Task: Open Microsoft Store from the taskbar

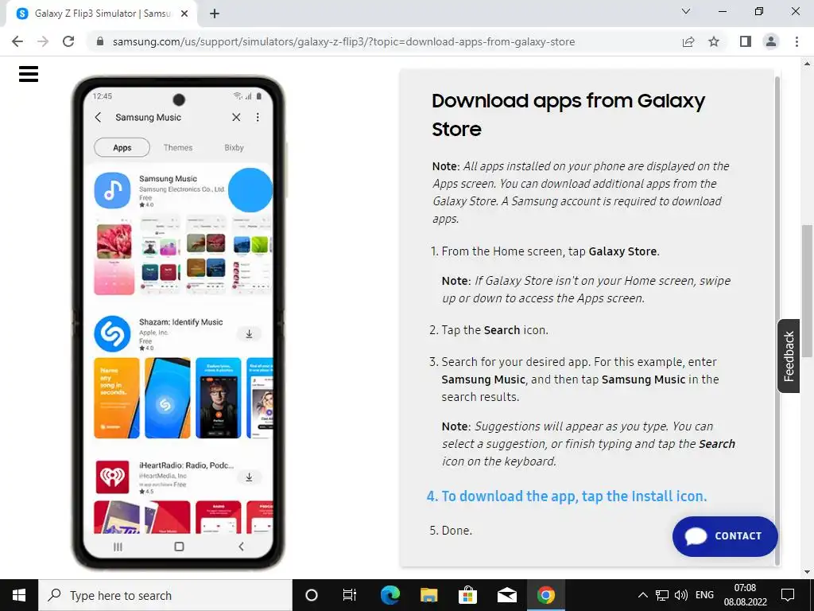Action: [467, 595]
